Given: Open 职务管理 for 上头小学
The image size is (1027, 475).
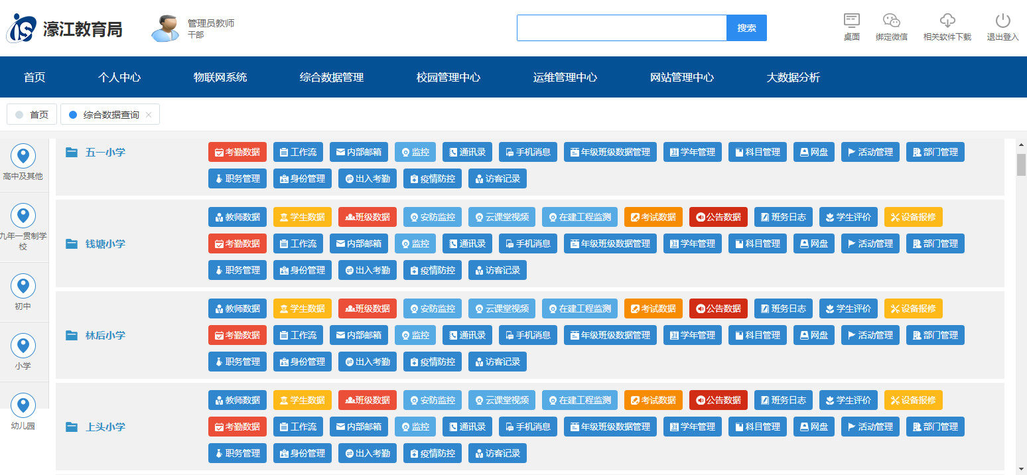Looking at the screenshot, I should (x=238, y=453).
